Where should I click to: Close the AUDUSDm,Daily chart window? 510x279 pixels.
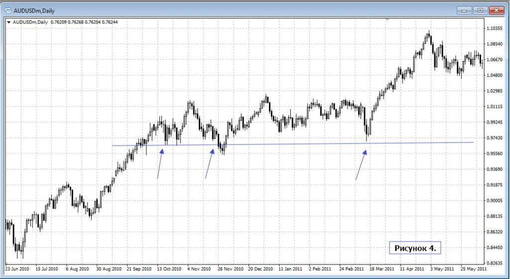tap(496, 9)
